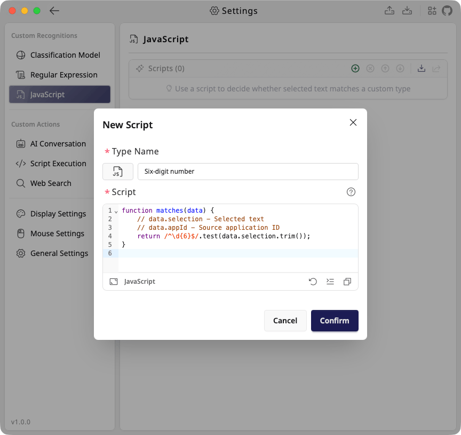Select JavaScript in the sidebar

point(60,95)
